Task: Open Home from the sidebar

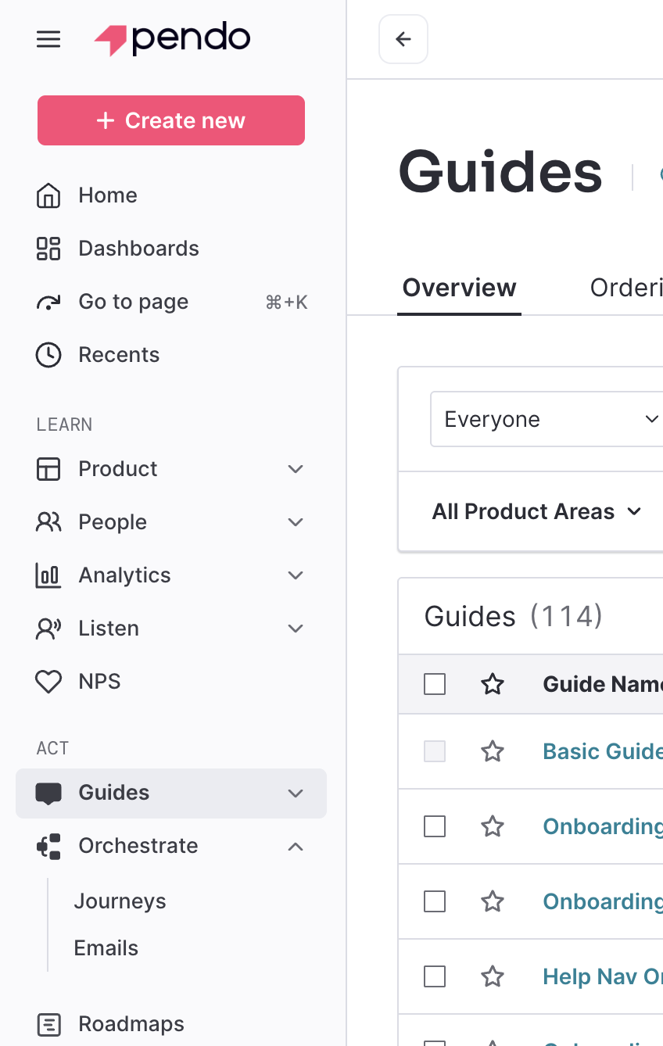Action: pos(107,195)
